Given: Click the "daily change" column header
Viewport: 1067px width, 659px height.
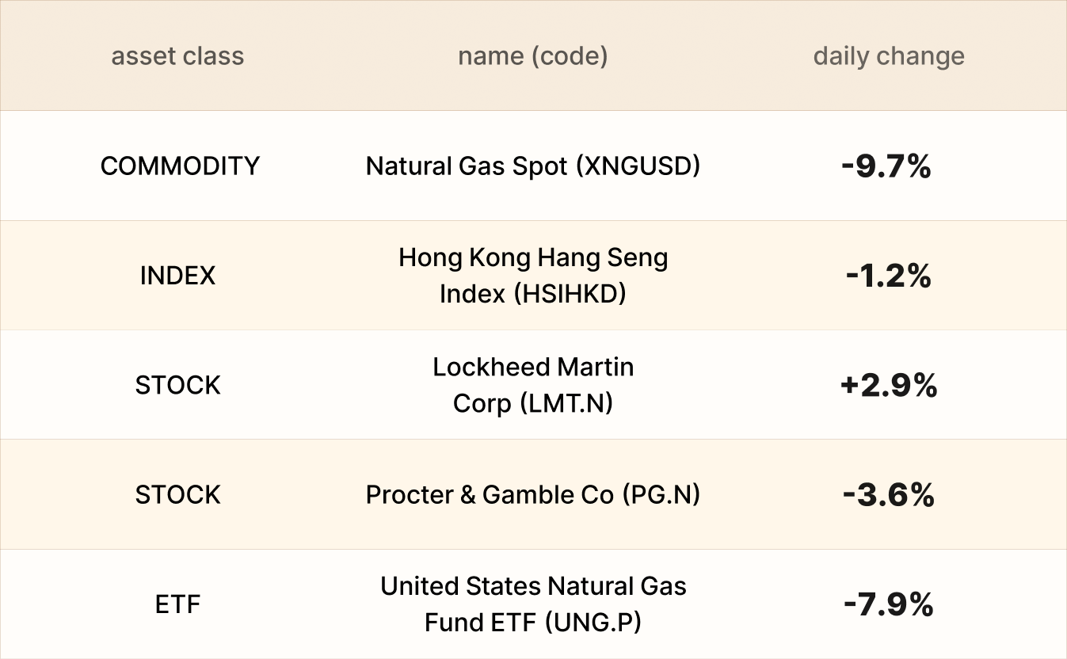Looking at the screenshot, I should point(888,56).
